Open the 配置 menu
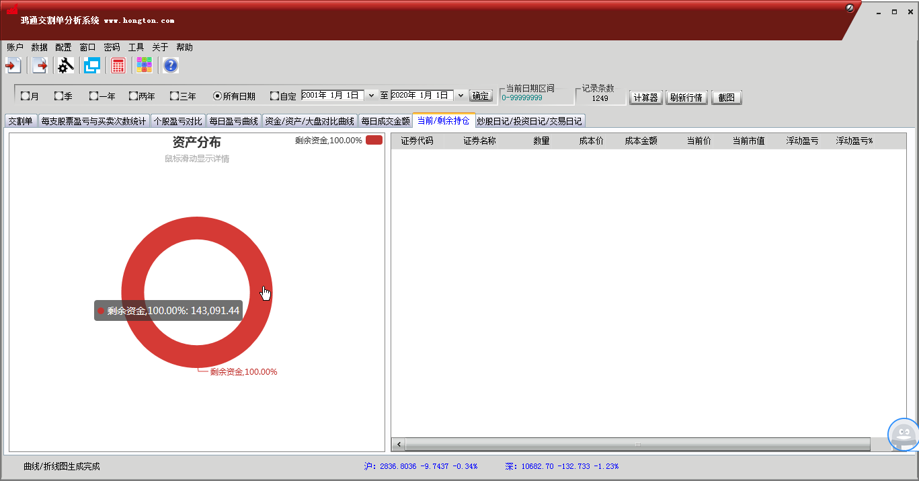The height and width of the screenshot is (481, 919). (x=63, y=47)
